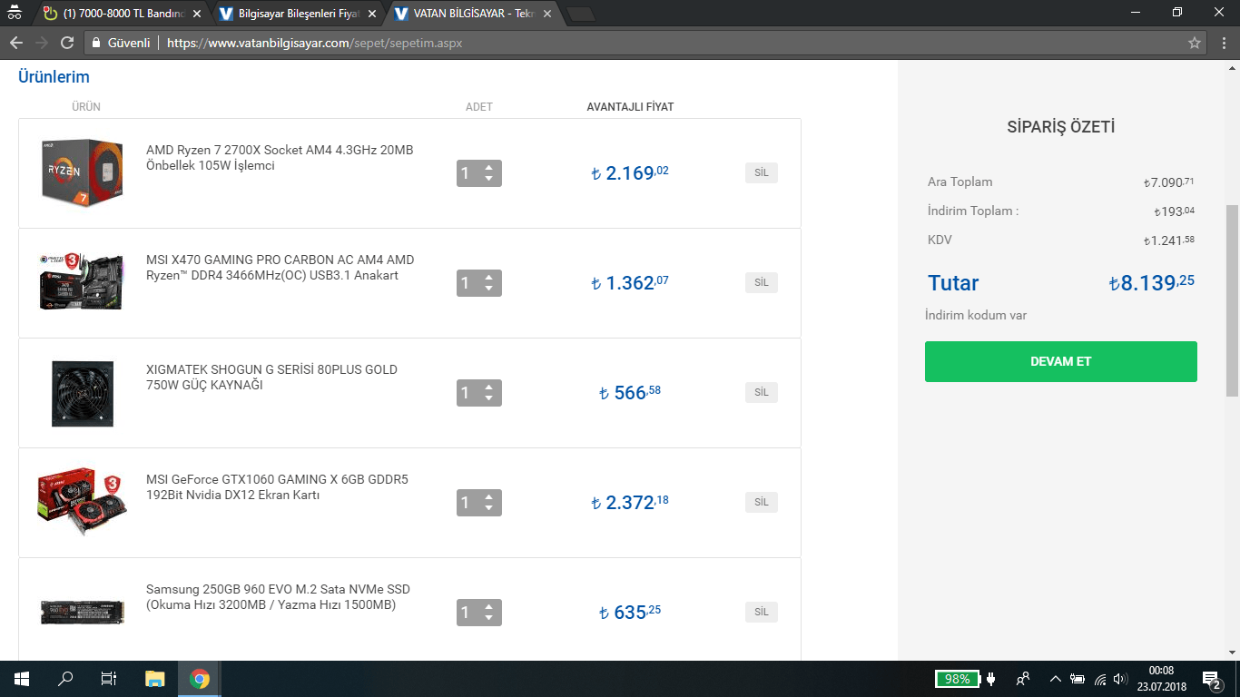This screenshot has height=697, width=1240.
Task: Increase quantity of Samsung 960 EVO SSD
Action: coord(489,606)
